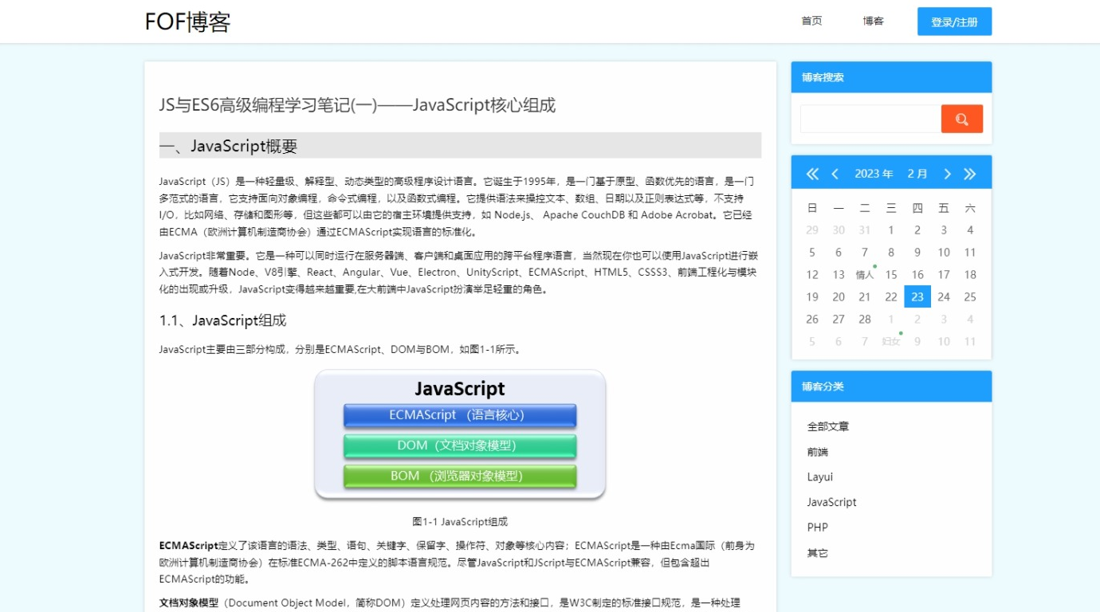The height and width of the screenshot is (612, 1100).
Task: Click the article title JS与ES6高级编程学习笔记
Action: click(357, 105)
